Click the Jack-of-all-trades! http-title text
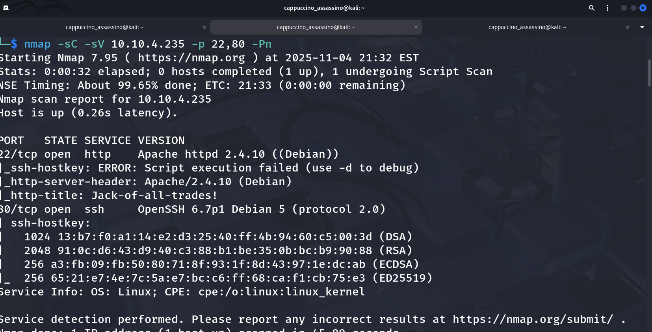The image size is (652, 332). [154, 196]
